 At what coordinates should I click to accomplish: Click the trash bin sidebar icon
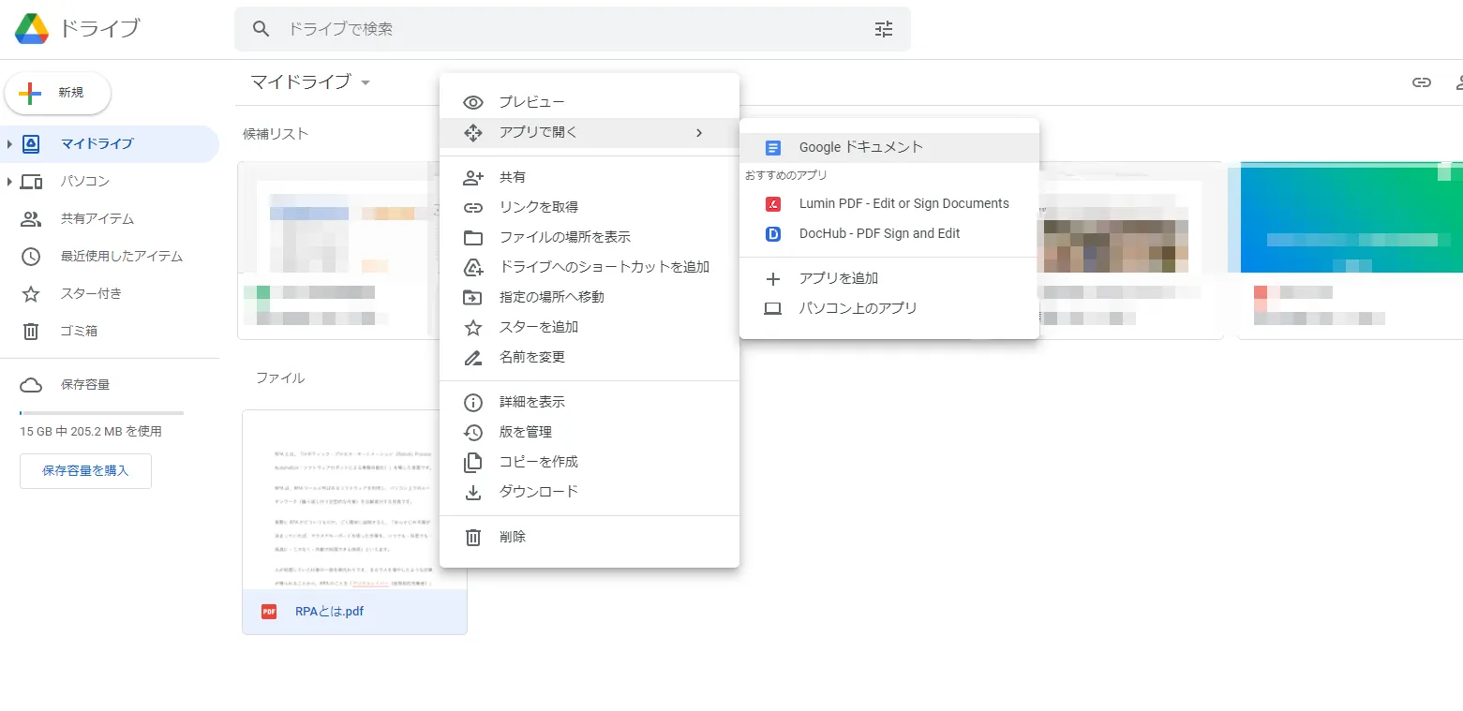[x=31, y=331]
